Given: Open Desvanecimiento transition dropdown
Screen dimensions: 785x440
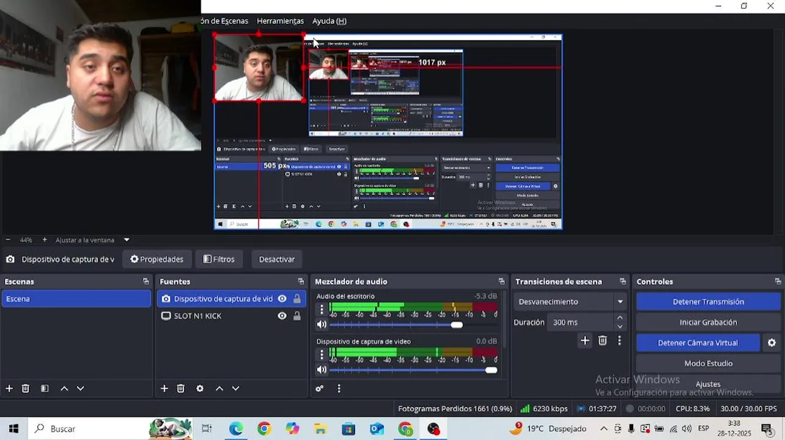Looking at the screenshot, I should pos(570,301).
